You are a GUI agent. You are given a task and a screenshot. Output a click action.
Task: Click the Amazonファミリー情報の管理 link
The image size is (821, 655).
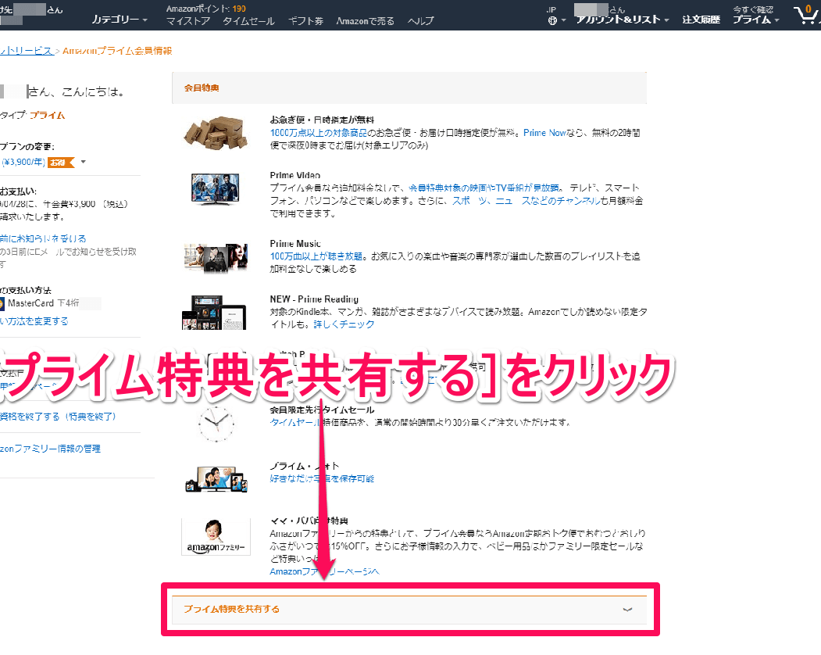click(x=50, y=449)
